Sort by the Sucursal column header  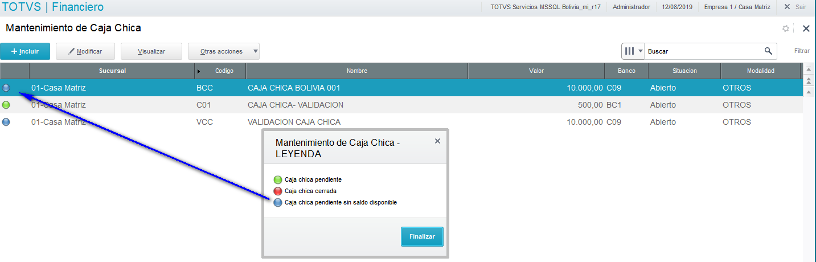(x=112, y=71)
